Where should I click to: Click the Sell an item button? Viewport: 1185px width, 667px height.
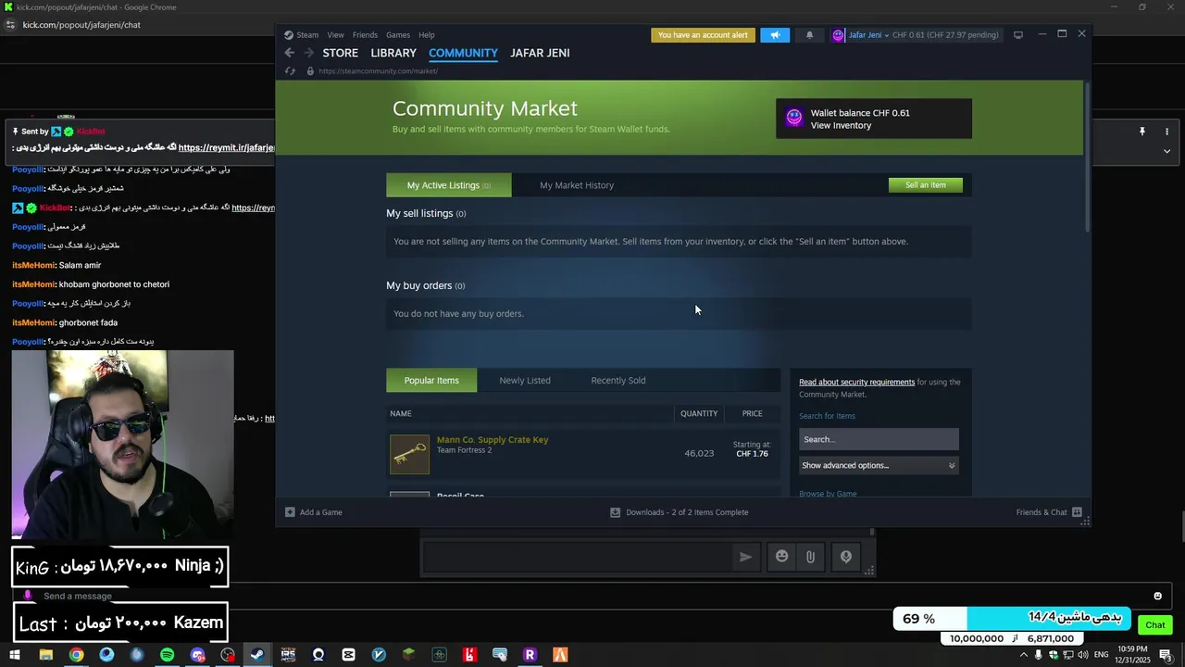(926, 185)
